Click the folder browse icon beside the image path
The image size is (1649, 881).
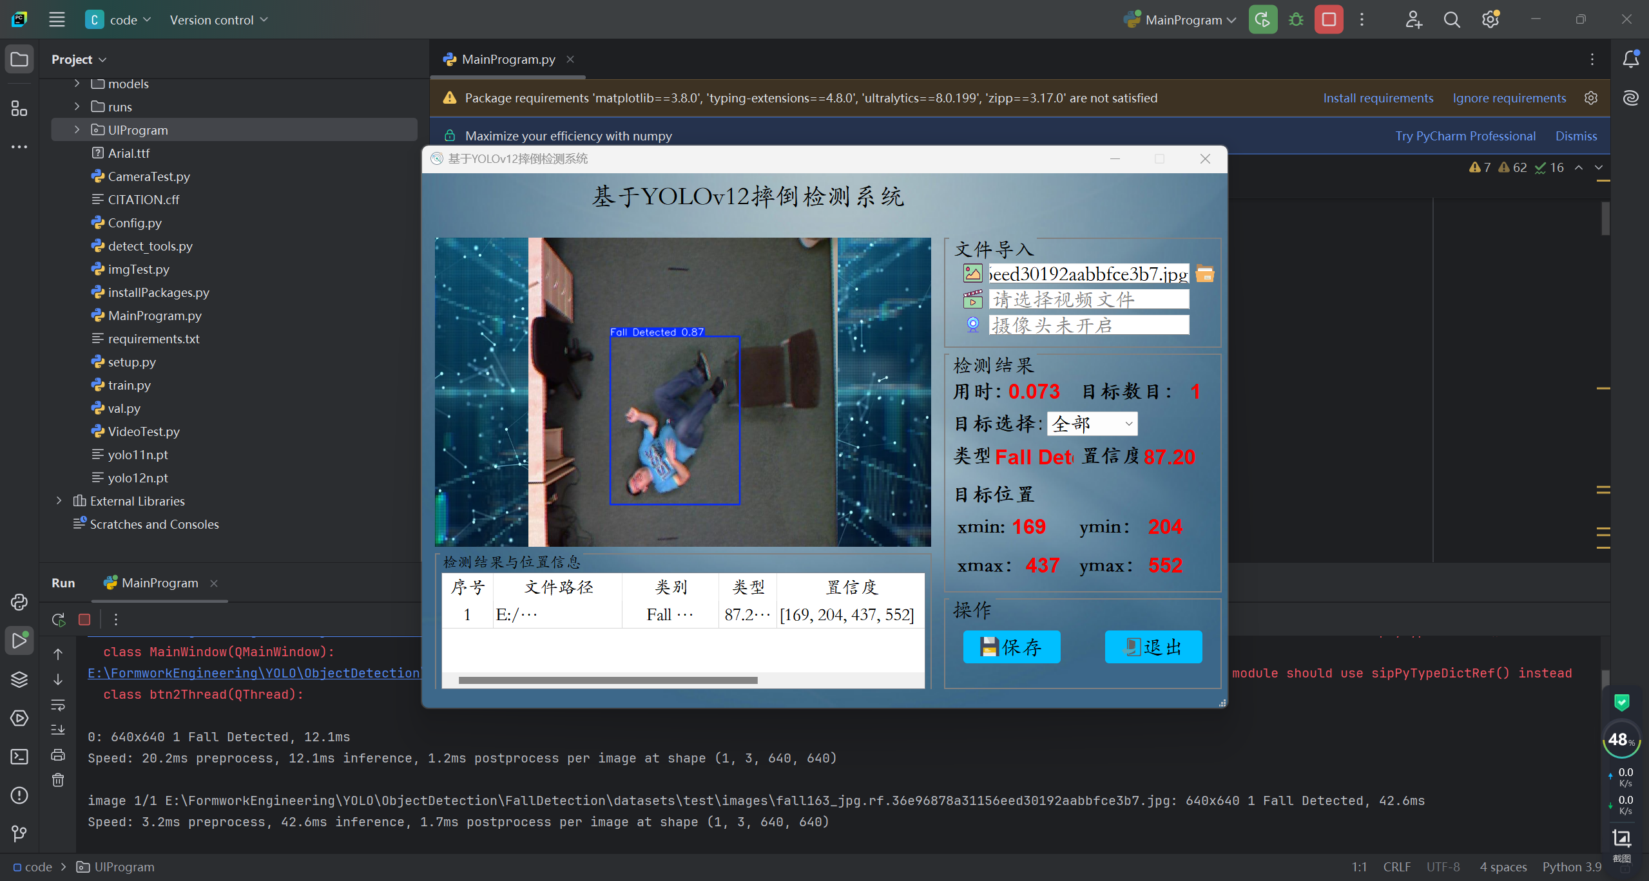[x=1204, y=274]
